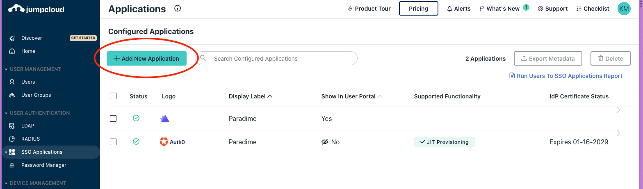Click the Logo column header
The height and width of the screenshot is (189, 643).
tap(169, 96)
